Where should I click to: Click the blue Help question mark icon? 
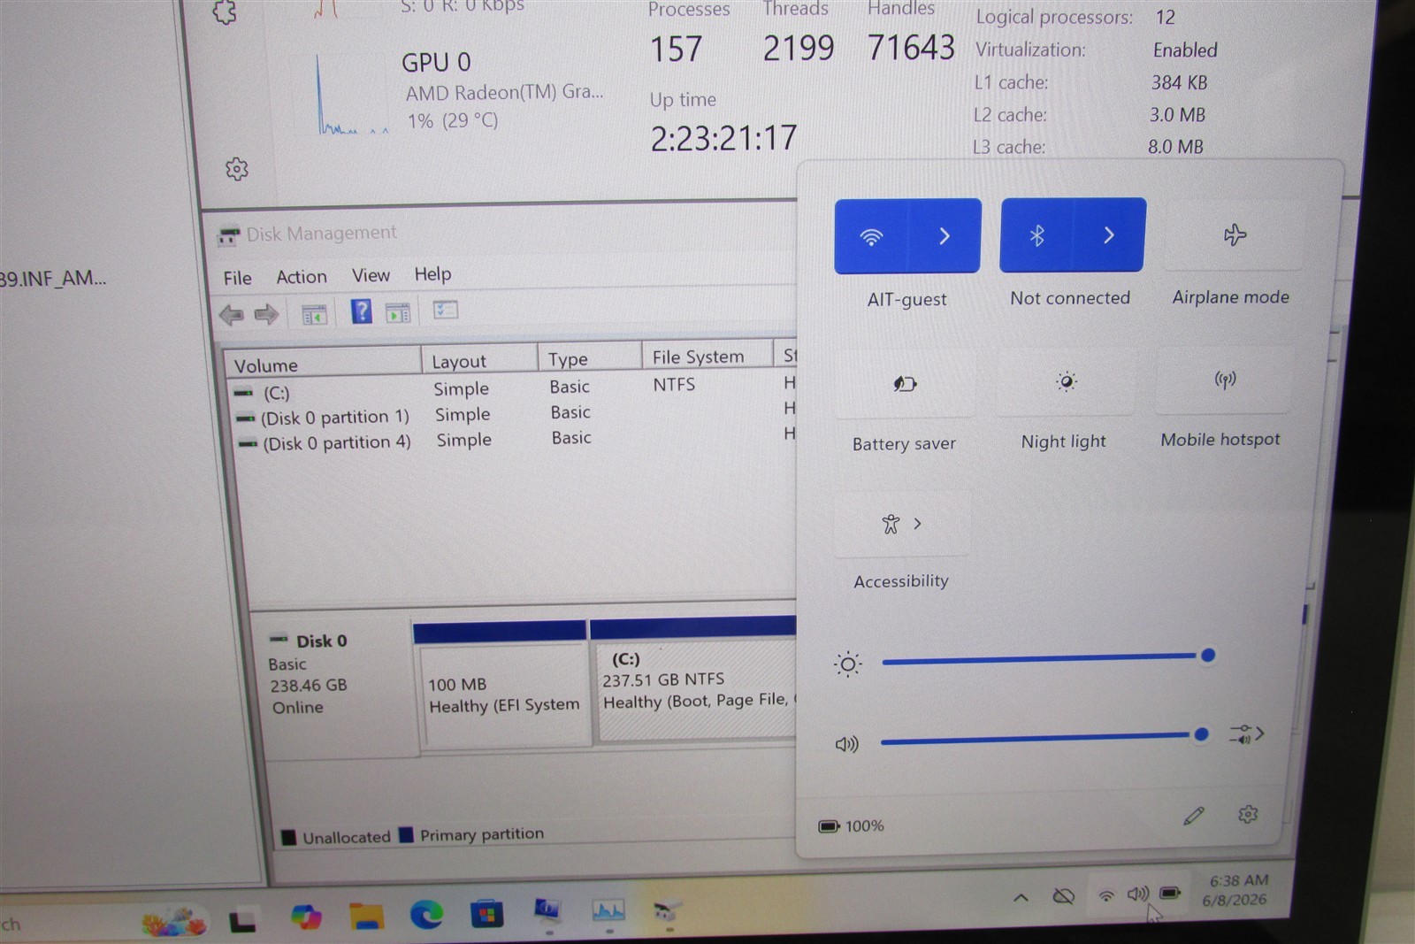pos(361,311)
